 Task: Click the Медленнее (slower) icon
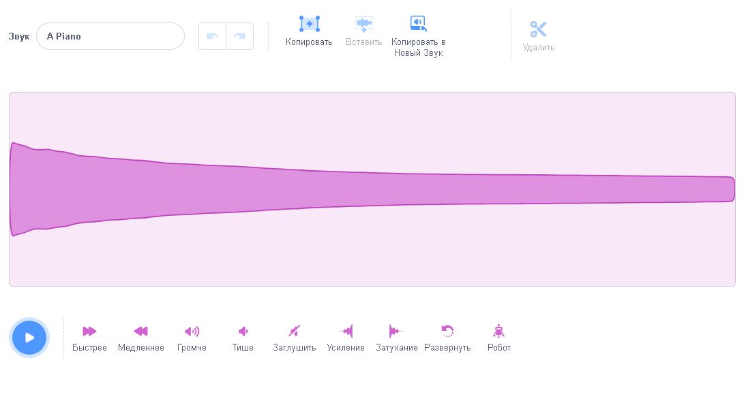point(140,332)
